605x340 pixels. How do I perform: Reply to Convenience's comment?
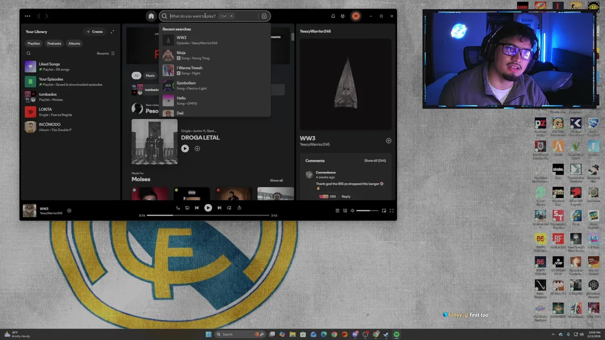click(x=346, y=196)
